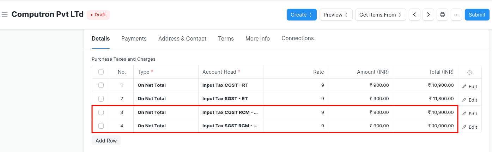This screenshot has height=152, width=492.
Task: Check the row 3 CGST RCM checkbox
Action: point(101,112)
